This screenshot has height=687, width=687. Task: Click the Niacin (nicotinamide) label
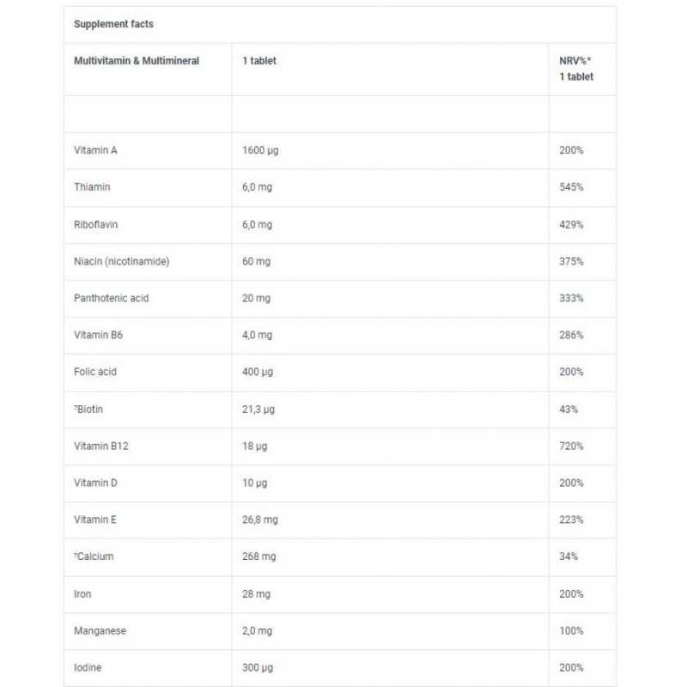pos(121,262)
